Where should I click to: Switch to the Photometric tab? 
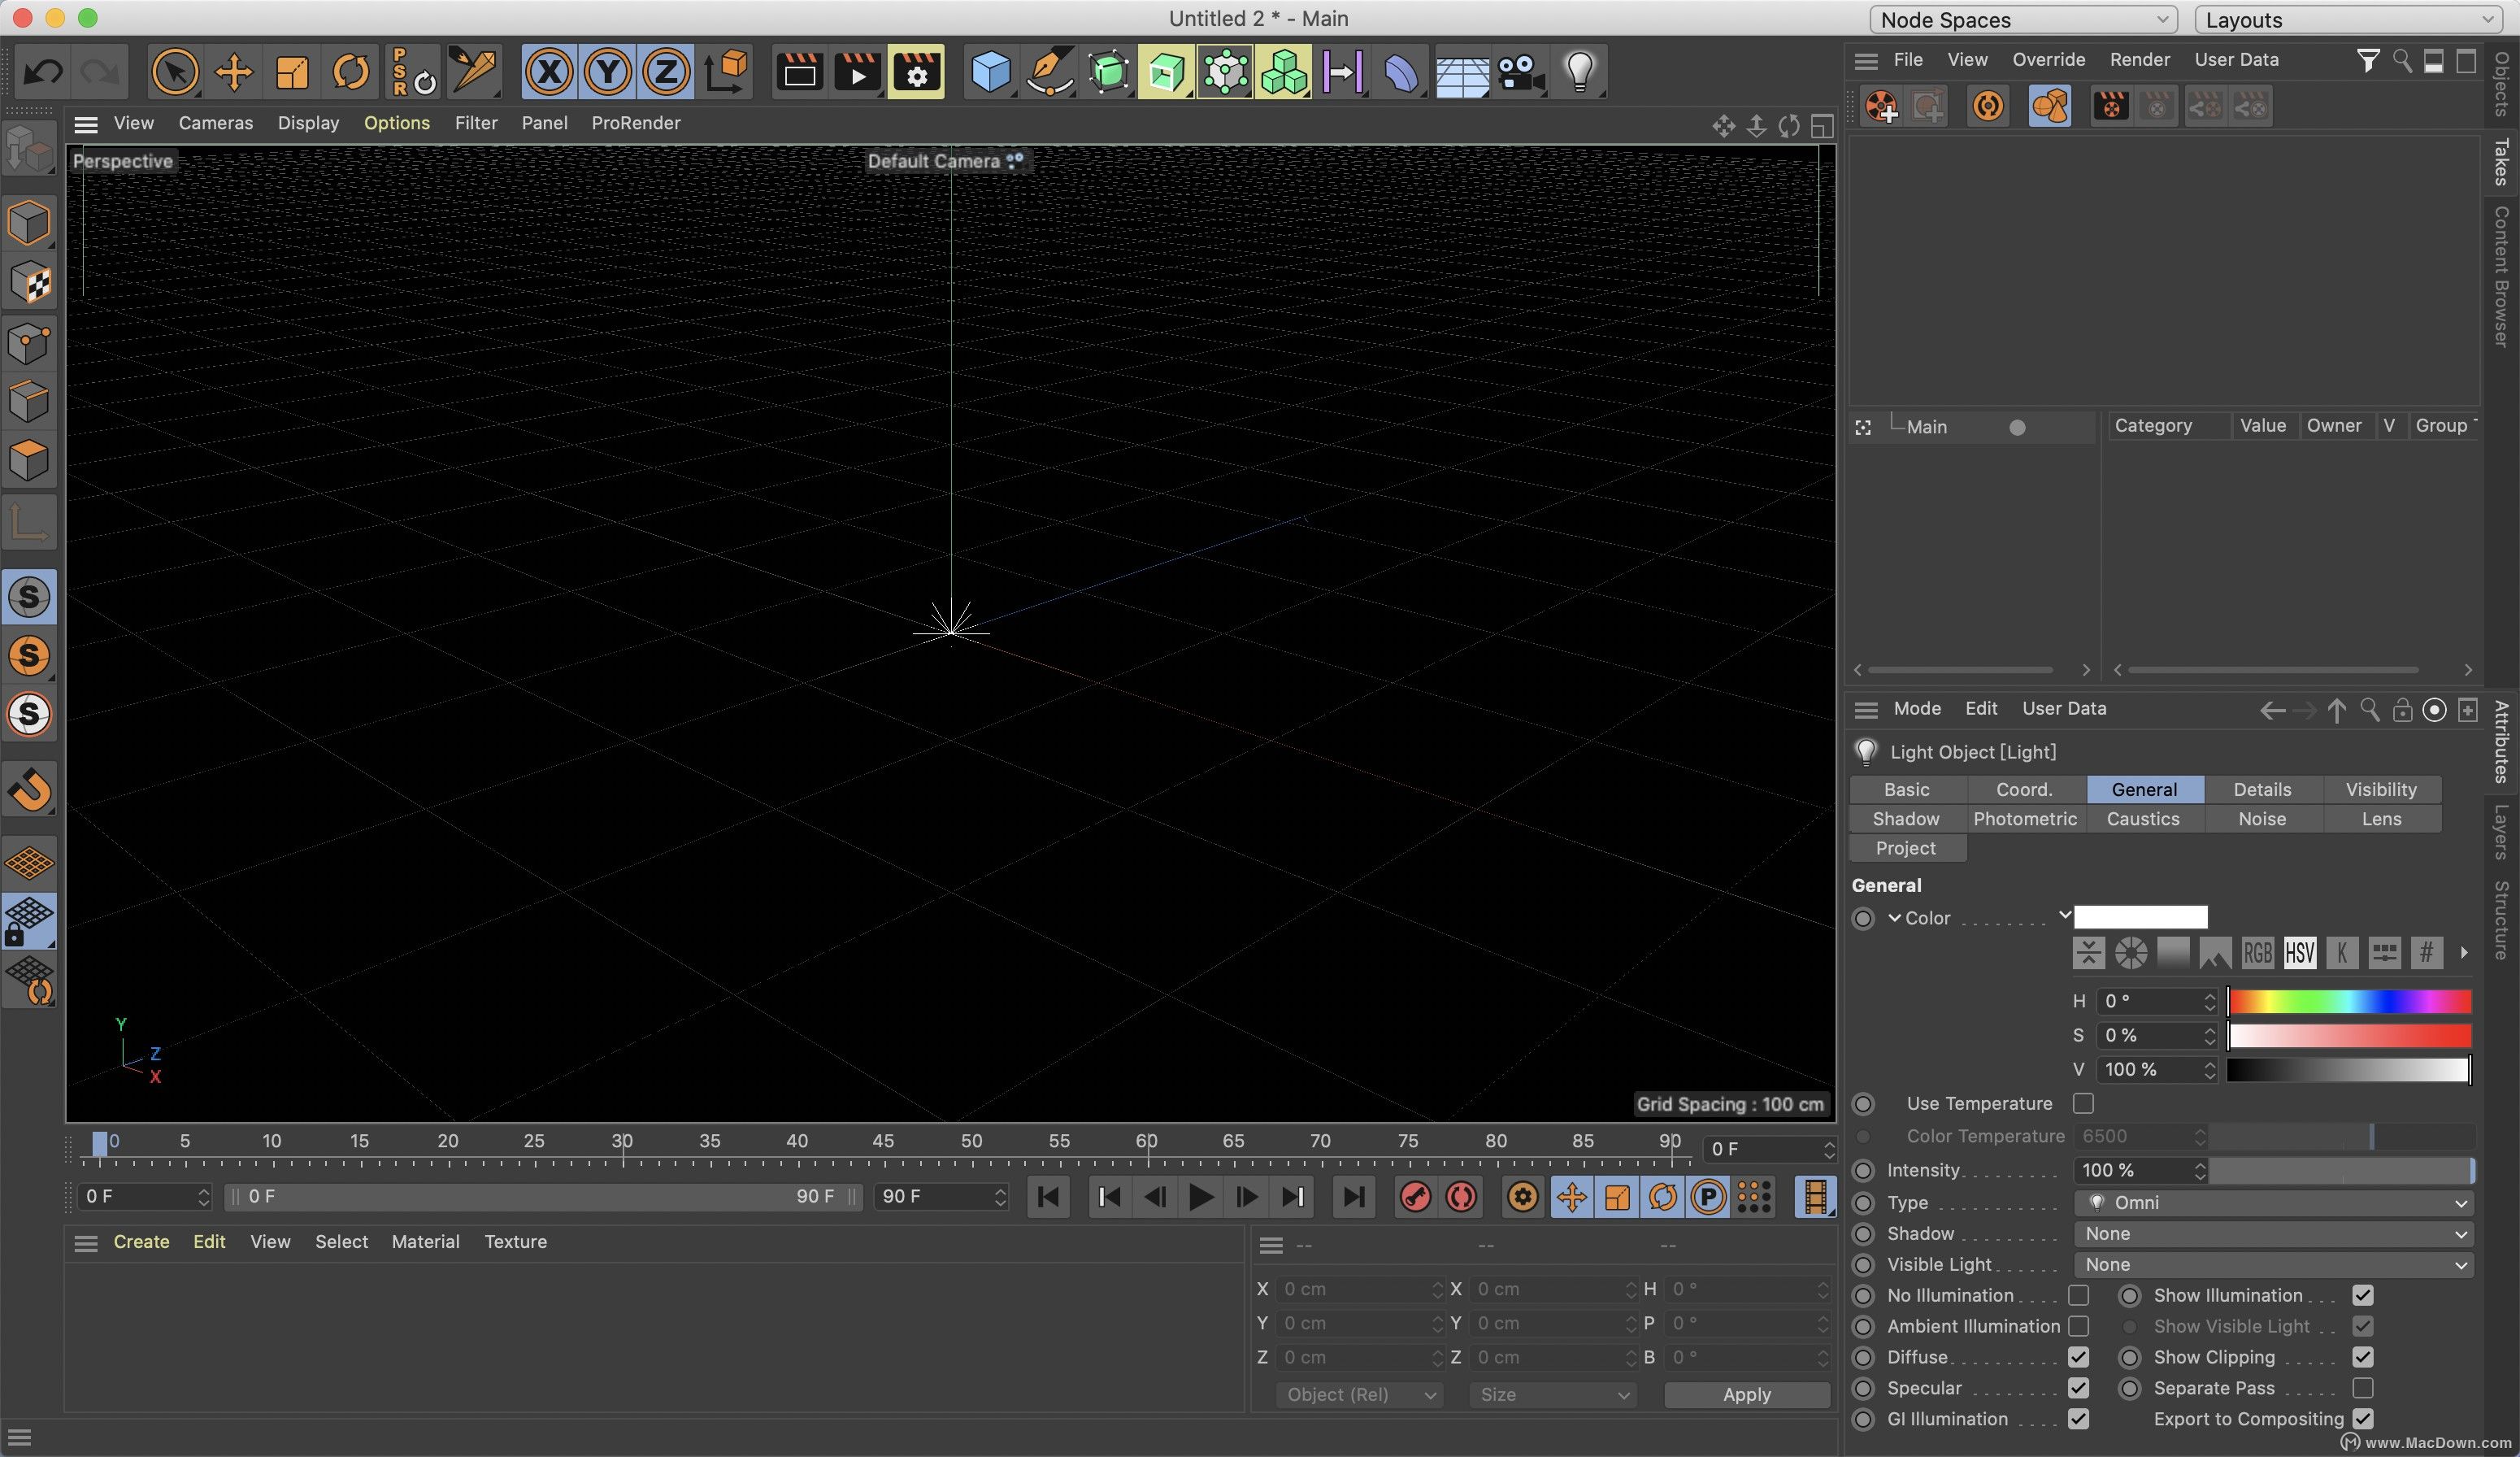click(2024, 819)
